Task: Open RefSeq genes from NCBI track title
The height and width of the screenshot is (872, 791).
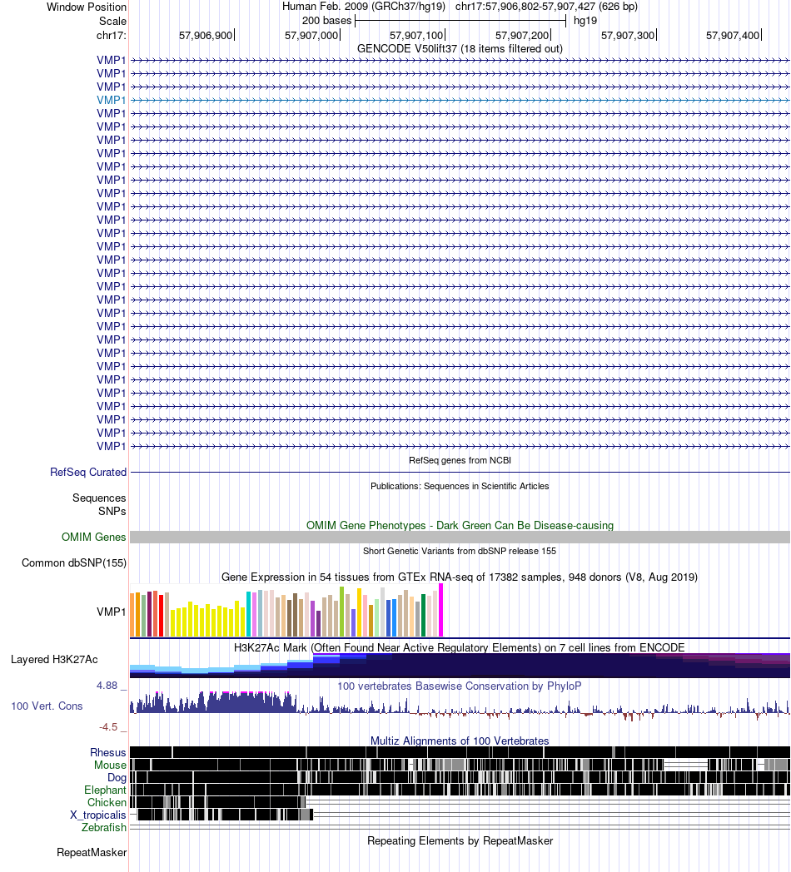Action: [x=460, y=460]
